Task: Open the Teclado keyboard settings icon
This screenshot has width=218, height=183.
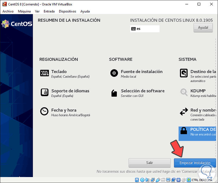Action: click(44, 73)
